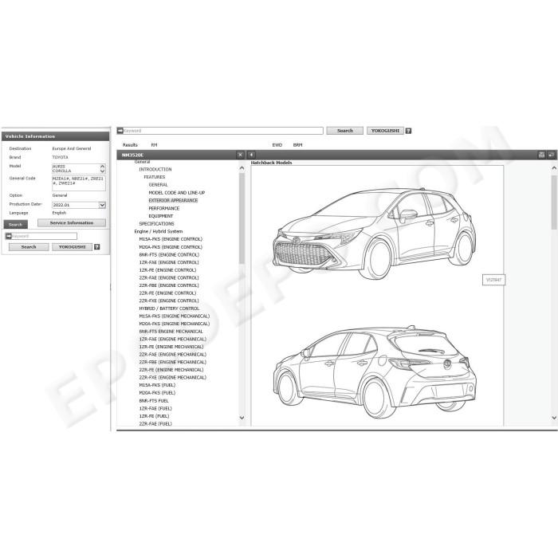Select FEATURES tree item

(x=155, y=177)
